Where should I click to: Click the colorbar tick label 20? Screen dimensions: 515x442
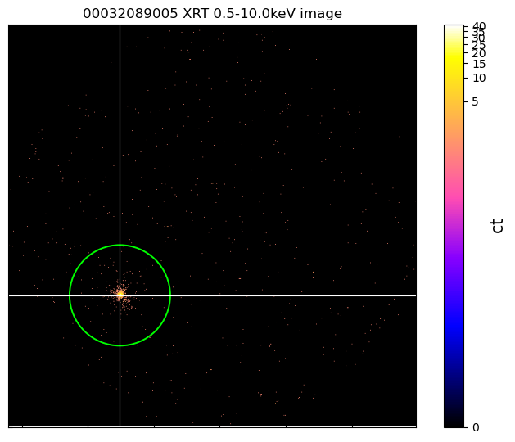pyautogui.click(x=480, y=53)
